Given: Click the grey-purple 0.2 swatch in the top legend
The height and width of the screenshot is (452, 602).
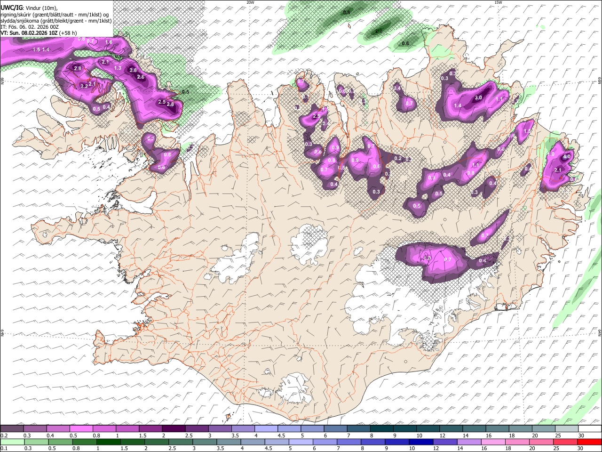Looking at the screenshot, I should (12, 428).
